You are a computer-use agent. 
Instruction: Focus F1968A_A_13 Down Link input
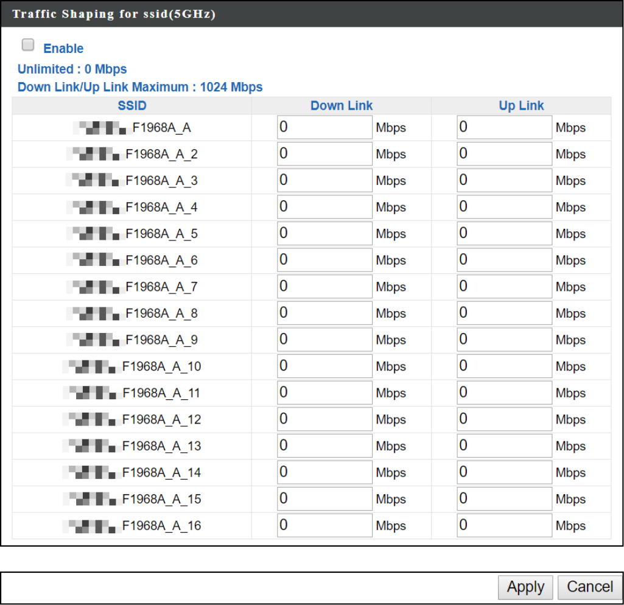point(324,446)
